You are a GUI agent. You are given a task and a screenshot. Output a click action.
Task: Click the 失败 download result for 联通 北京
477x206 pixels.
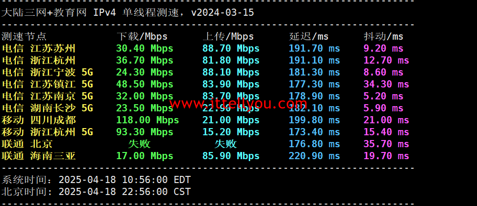click(x=140, y=144)
